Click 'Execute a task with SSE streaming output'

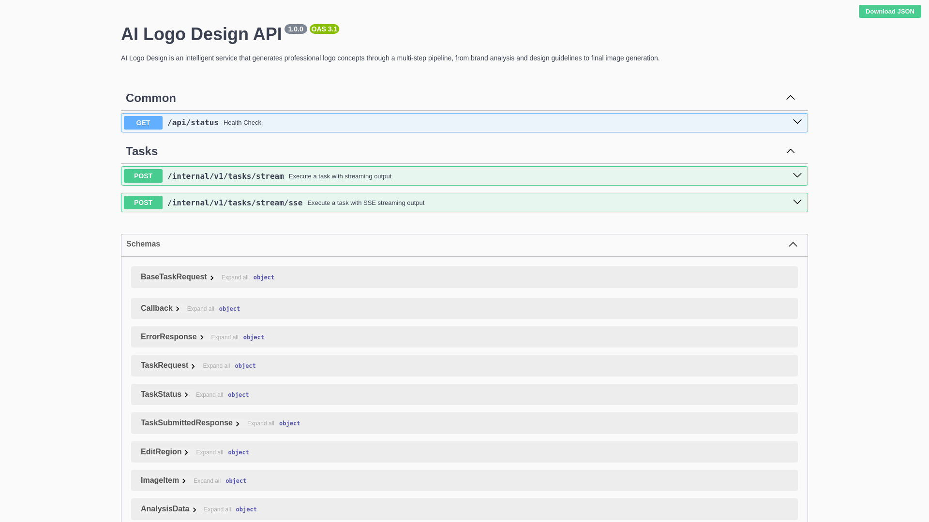click(x=366, y=203)
